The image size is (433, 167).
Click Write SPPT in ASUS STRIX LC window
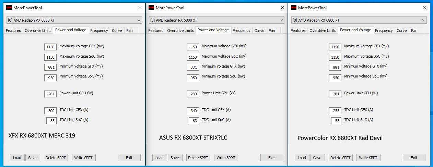point(226,158)
